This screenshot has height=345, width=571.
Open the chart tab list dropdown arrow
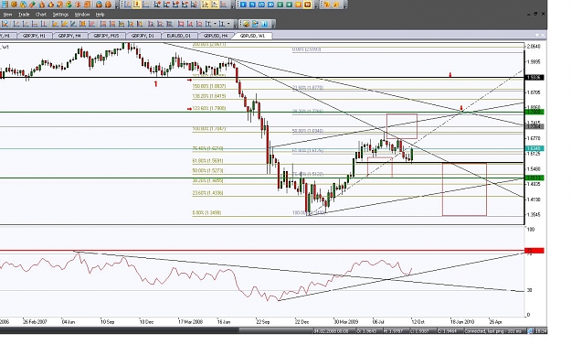(537, 35)
